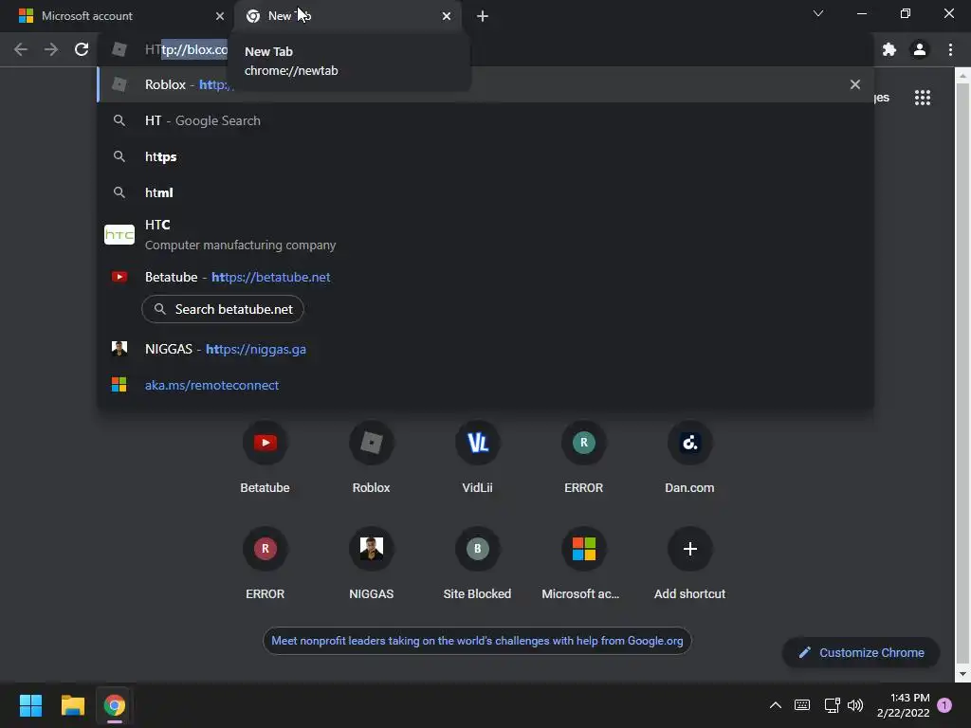Image resolution: width=971 pixels, height=728 pixels.
Task: Select the HTC company suggestion
Action: (x=485, y=235)
